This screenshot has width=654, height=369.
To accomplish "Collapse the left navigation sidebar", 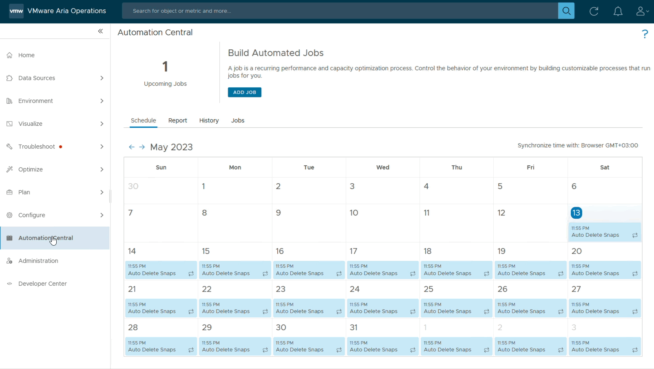I will [100, 31].
